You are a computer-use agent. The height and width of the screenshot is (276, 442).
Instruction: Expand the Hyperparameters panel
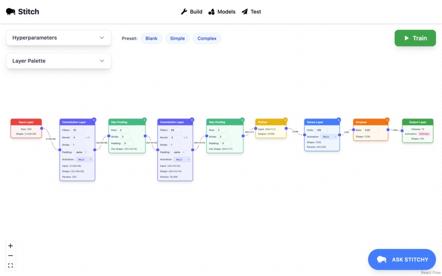[59, 38]
